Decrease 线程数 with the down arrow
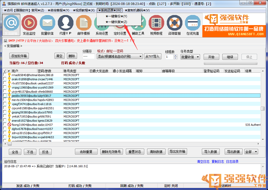 pyautogui.click(x=176, y=58)
